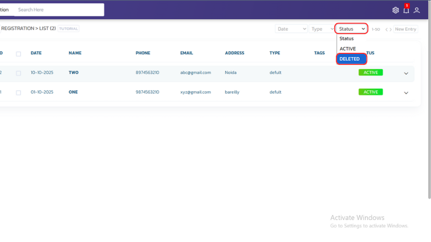
Task: Go to next page arrow
Action: click(x=390, y=29)
